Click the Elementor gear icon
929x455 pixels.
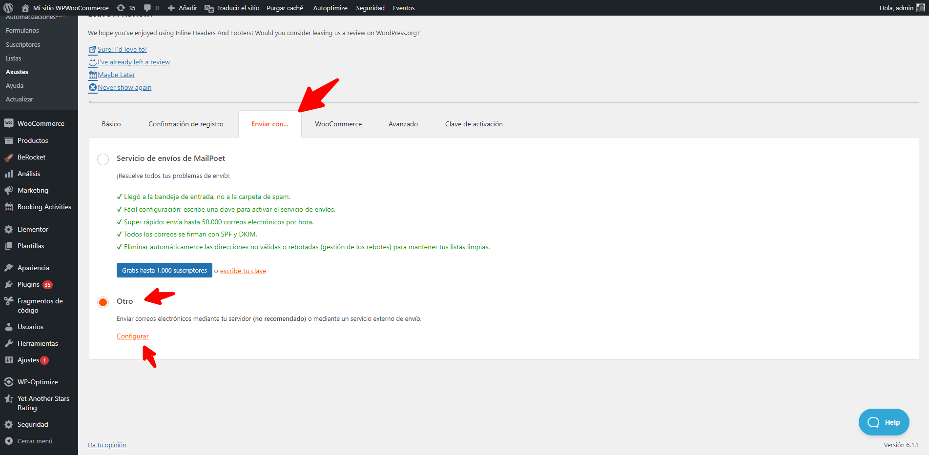(9, 229)
